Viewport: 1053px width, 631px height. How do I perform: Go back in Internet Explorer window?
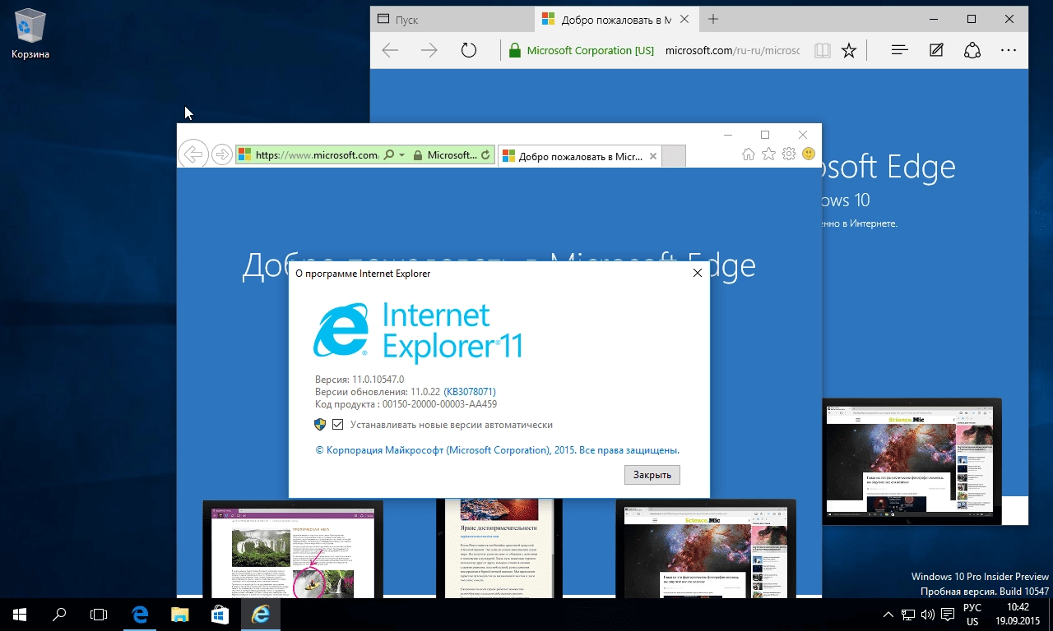[x=193, y=154]
